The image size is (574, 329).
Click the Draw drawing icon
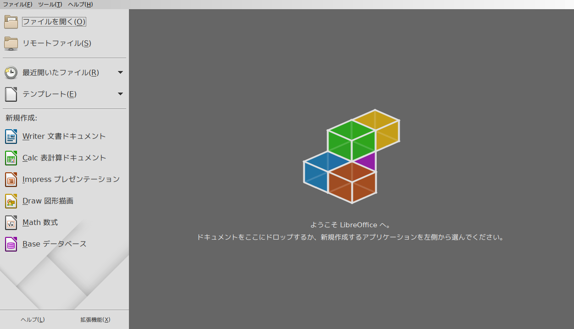click(x=11, y=201)
